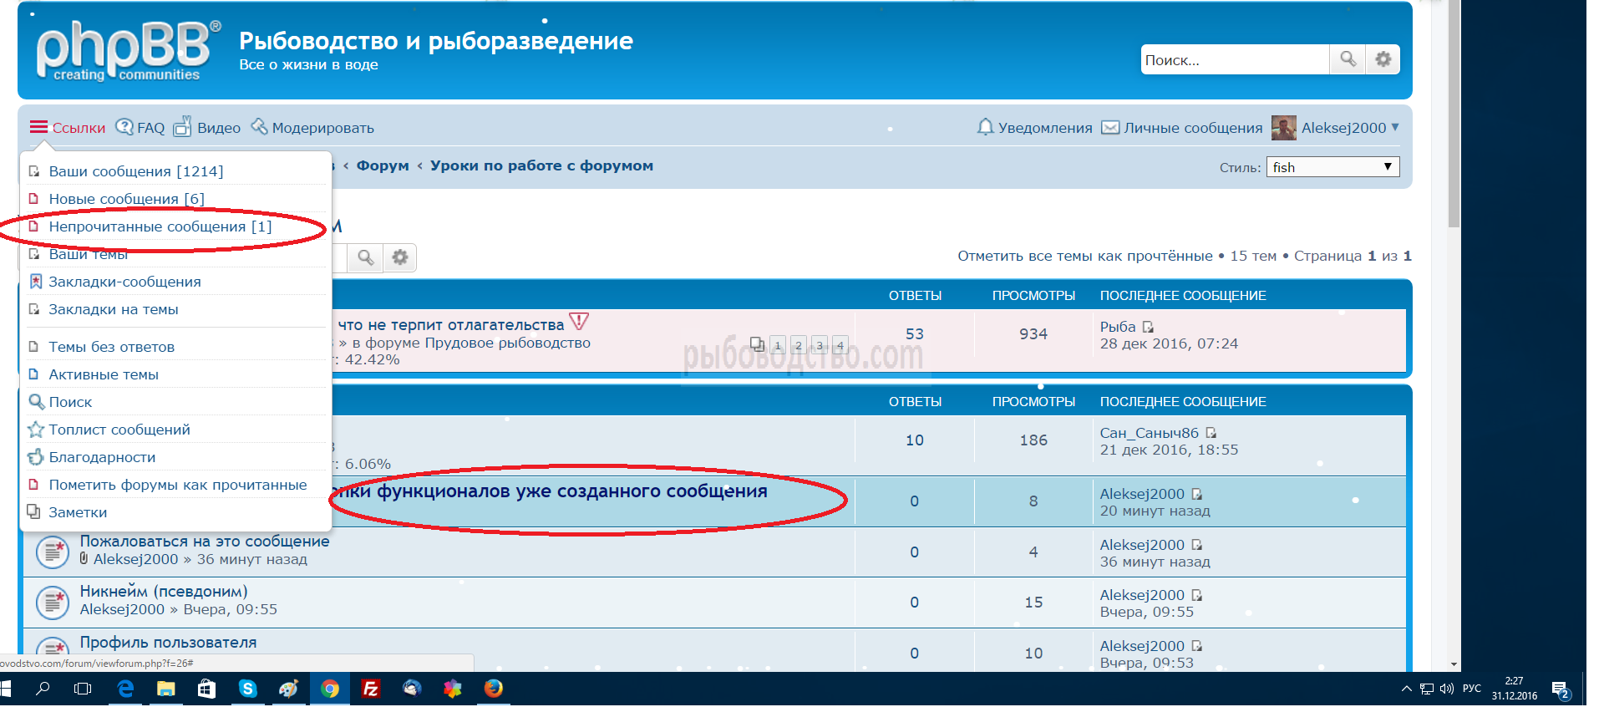Click the FAQ question mark icon
This screenshot has height=707, width=1604.
tap(124, 127)
